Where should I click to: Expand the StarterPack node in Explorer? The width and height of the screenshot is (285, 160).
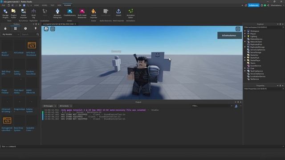(245, 58)
